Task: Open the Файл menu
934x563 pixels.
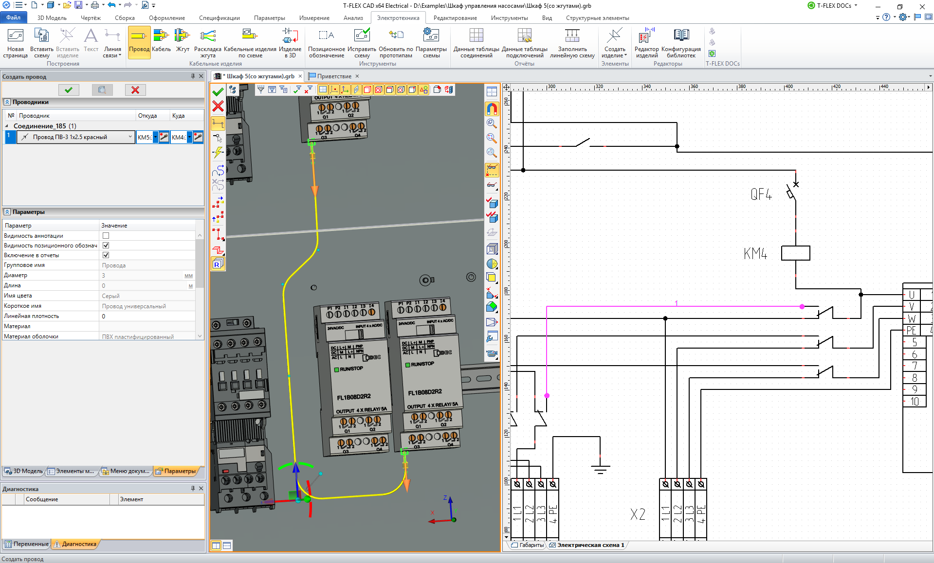Action: point(14,18)
